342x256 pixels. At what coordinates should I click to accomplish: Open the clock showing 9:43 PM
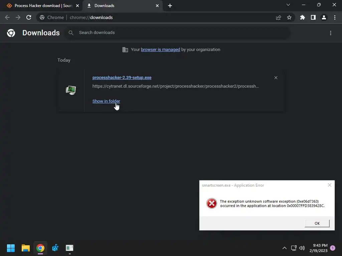318,248
